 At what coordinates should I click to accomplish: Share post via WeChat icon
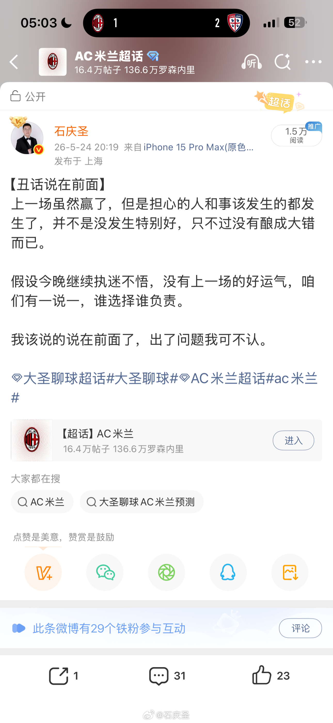click(105, 572)
